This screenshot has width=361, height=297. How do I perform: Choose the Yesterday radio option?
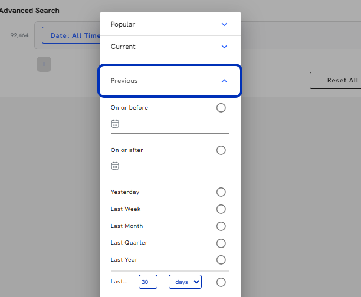click(x=221, y=192)
